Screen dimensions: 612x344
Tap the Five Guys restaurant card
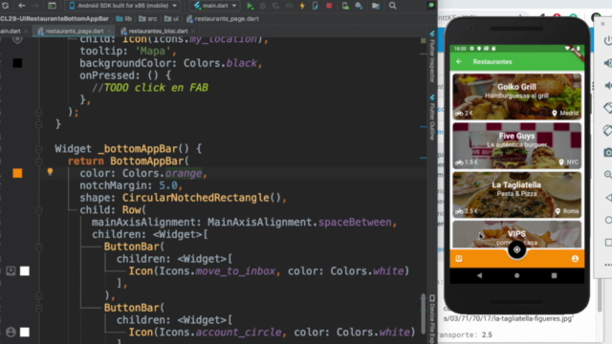pos(516,145)
